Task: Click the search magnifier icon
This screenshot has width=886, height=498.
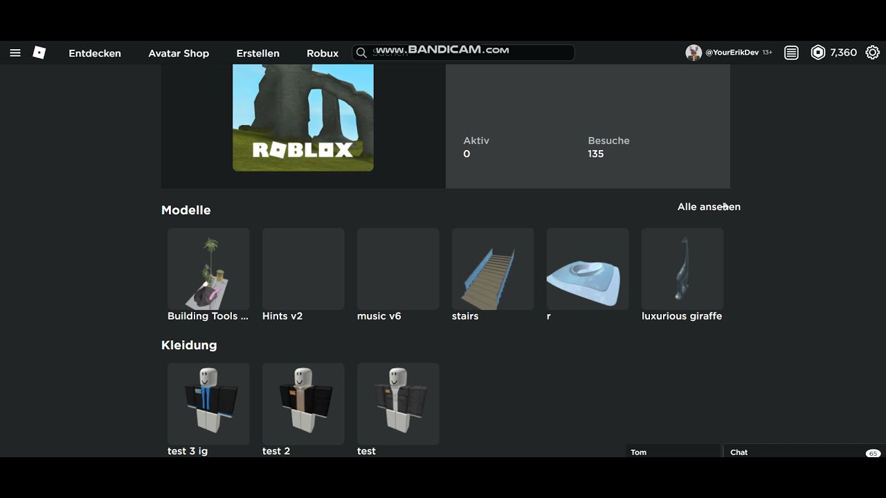Action: coord(361,53)
